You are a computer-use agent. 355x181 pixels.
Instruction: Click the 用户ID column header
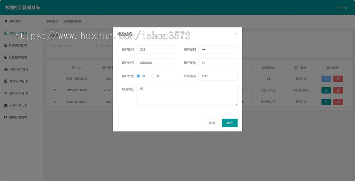click(x=76, y=68)
